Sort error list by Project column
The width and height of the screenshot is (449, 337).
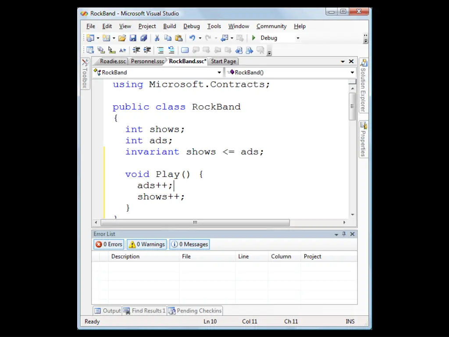pyautogui.click(x=329, y=256)
